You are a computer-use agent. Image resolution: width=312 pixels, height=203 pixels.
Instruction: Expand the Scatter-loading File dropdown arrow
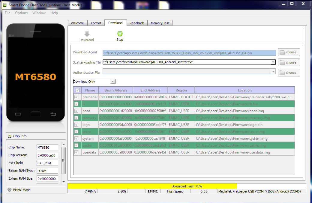pos(273,62)
